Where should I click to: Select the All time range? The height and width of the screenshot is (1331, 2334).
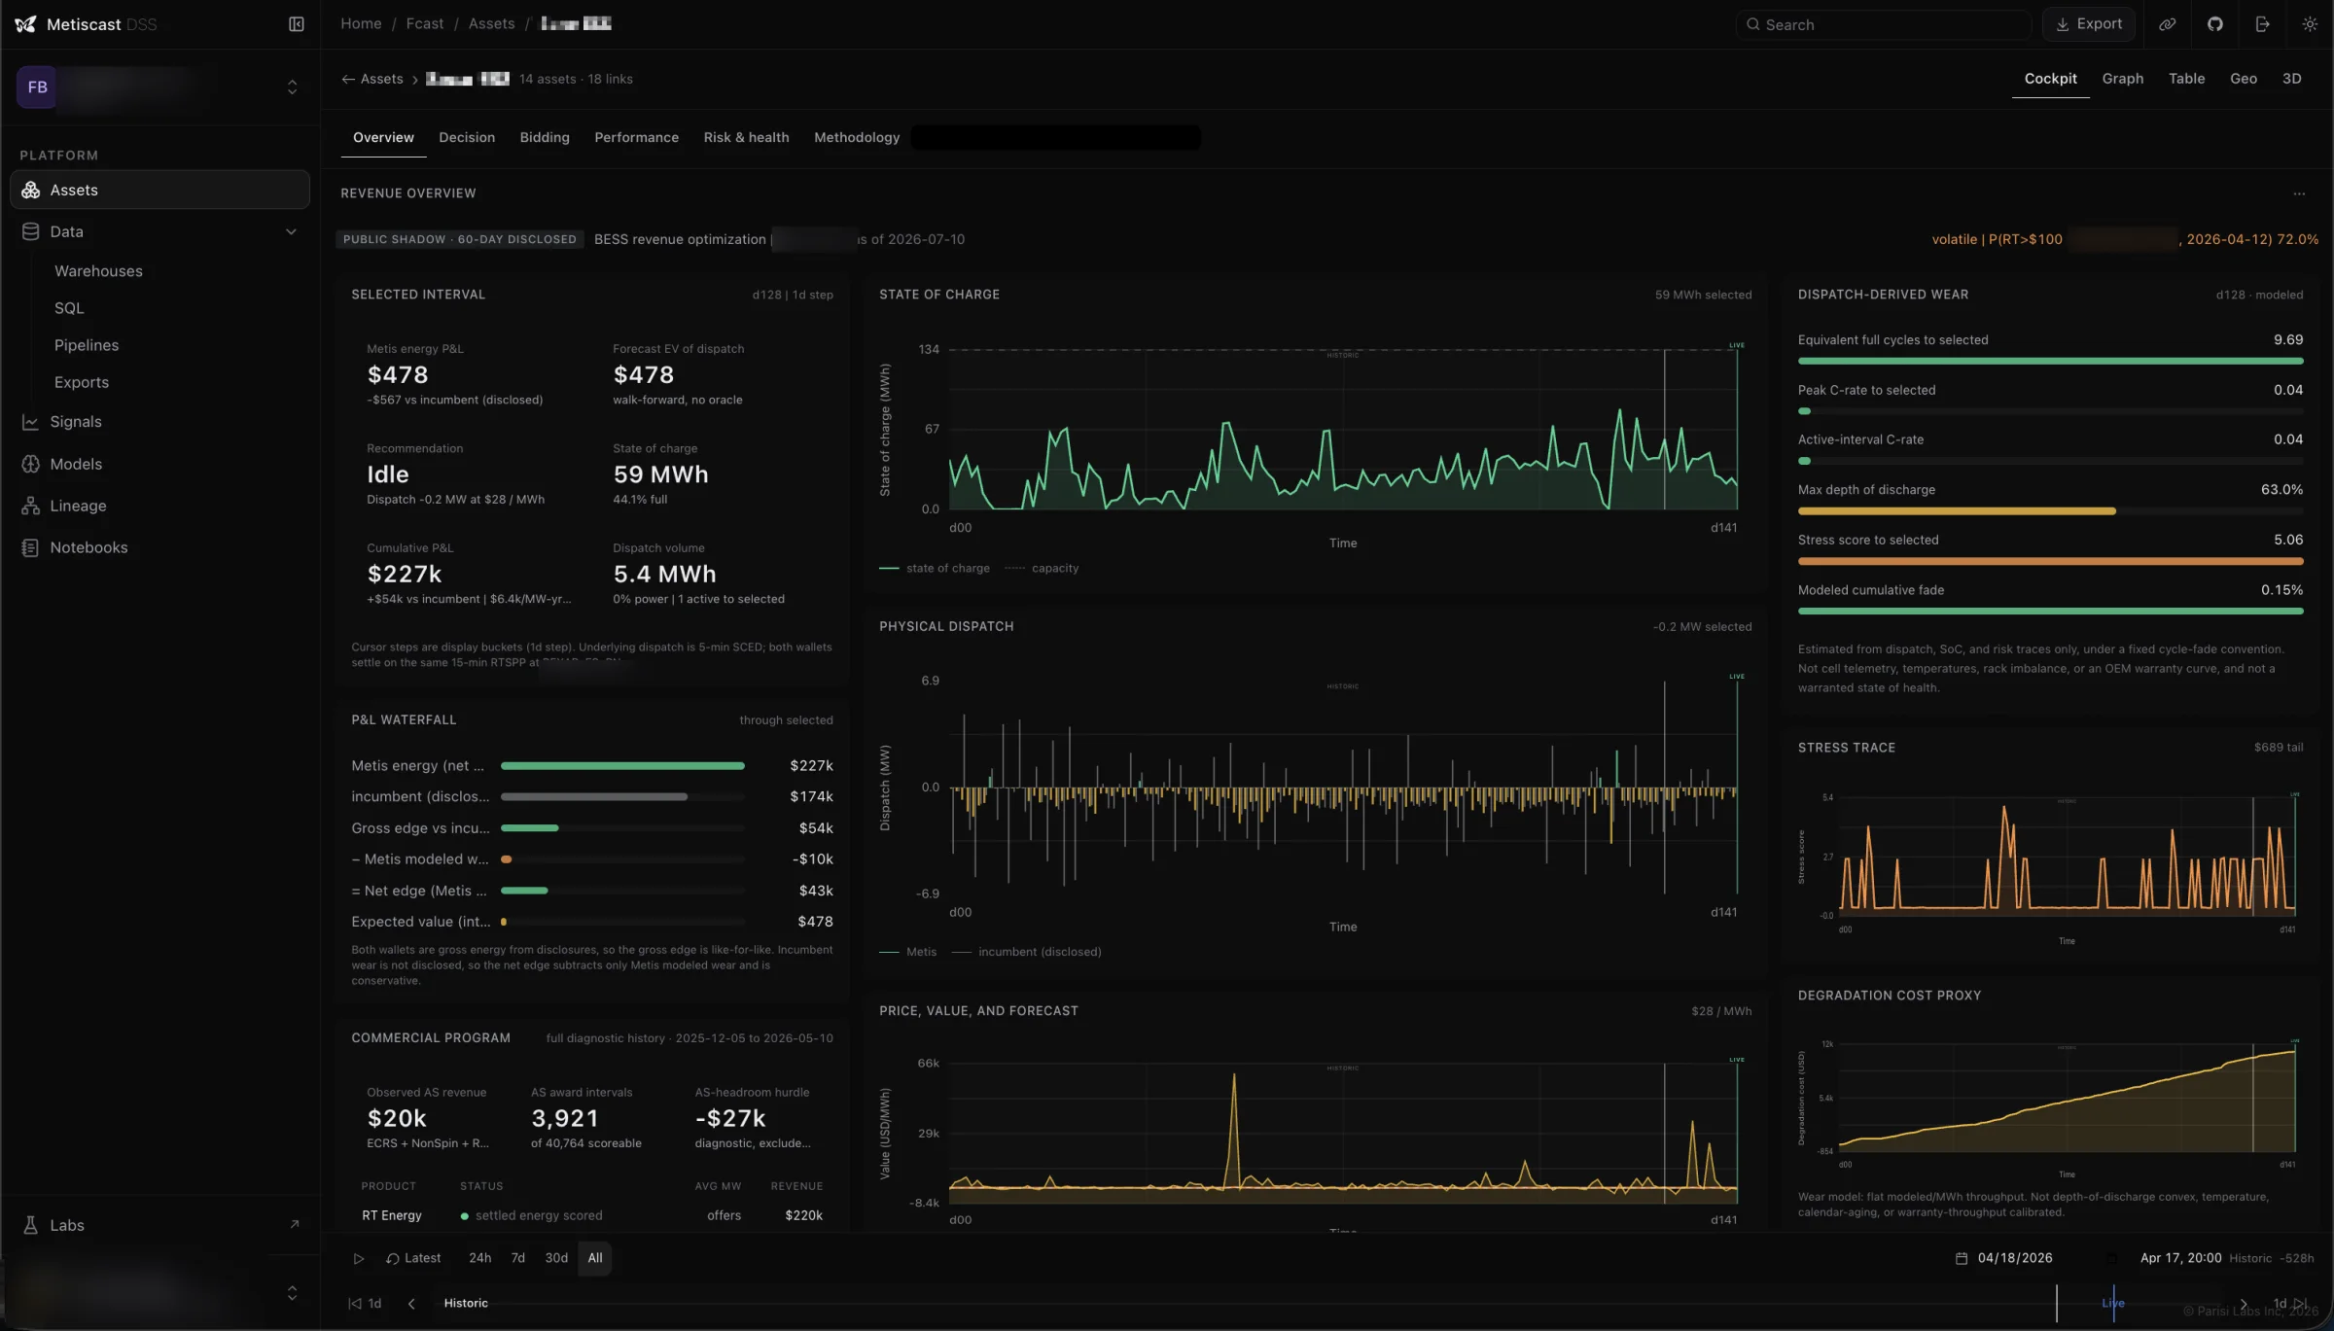click(595, 1258)
